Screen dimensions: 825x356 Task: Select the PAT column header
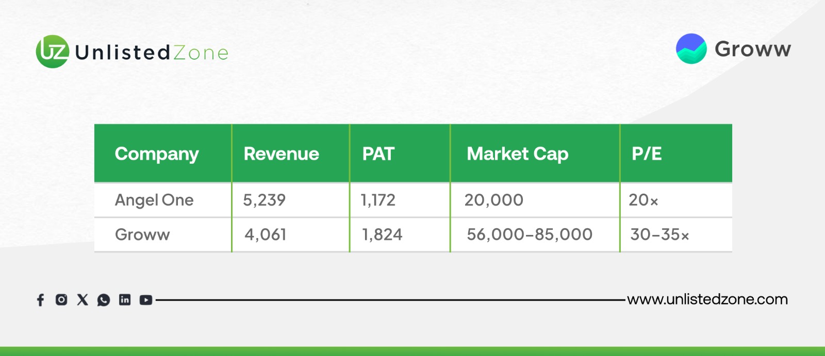(x=378, y=154)
